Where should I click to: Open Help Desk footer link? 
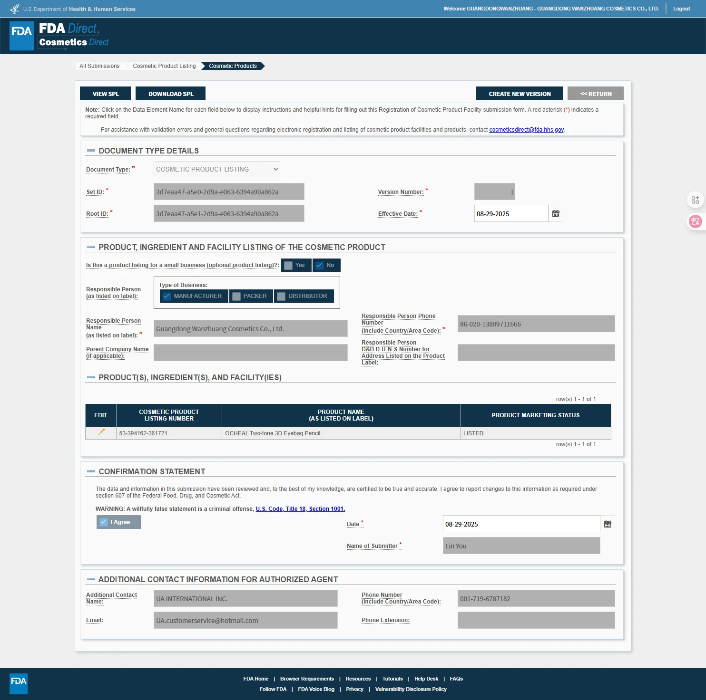[426, 679]
